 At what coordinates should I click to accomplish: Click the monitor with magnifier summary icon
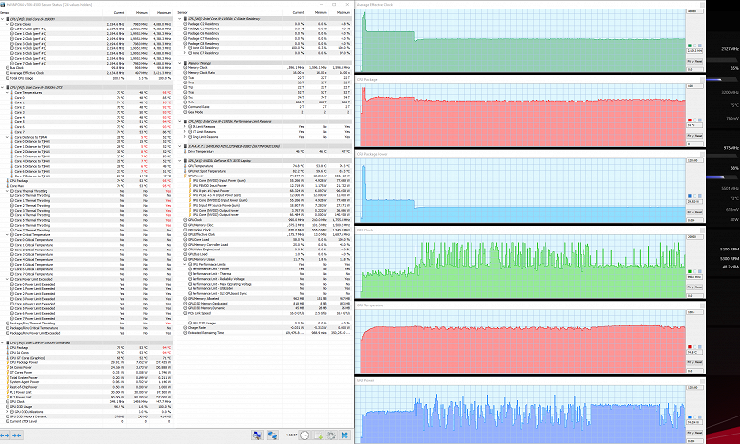point(258,435)
